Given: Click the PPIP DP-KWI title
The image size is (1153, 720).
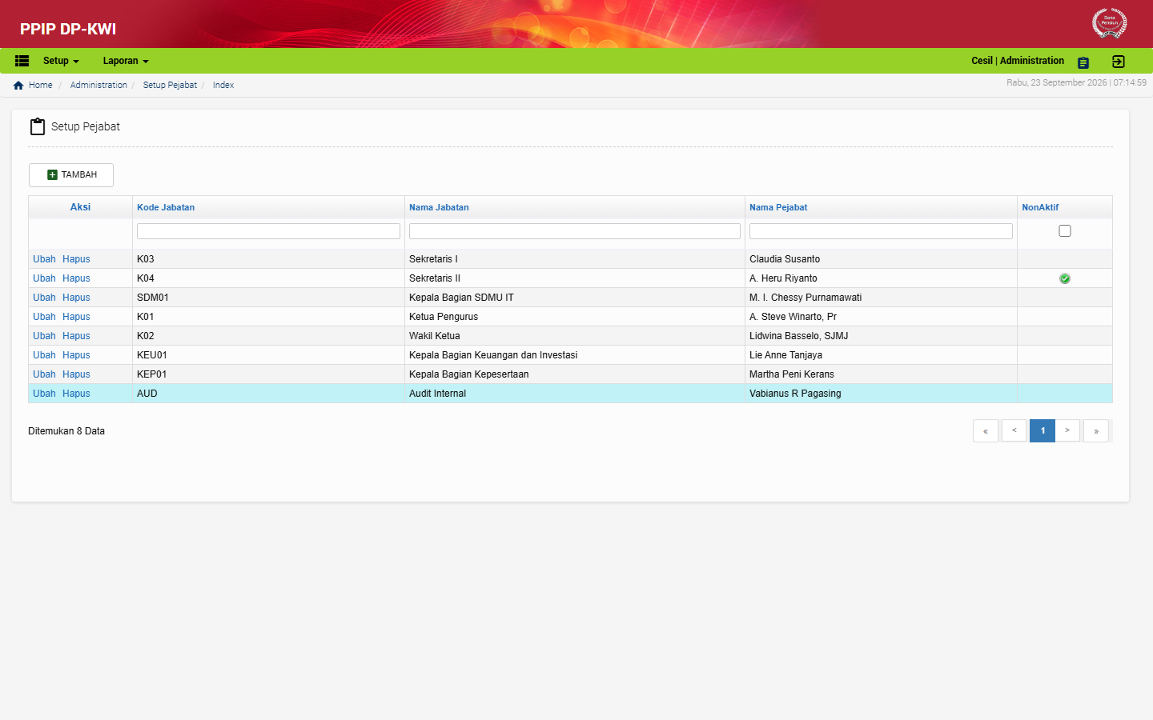Looking at the screenshot, I should (68, 29).
